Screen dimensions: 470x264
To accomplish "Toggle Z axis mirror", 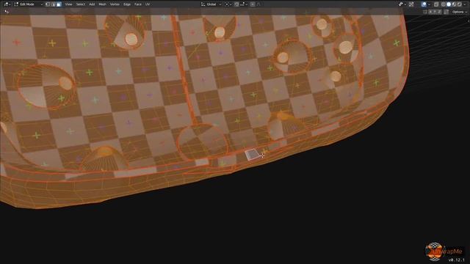I will [x=439, y=12].
